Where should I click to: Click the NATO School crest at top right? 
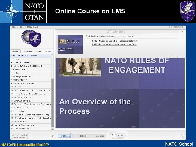pos(188,11)
